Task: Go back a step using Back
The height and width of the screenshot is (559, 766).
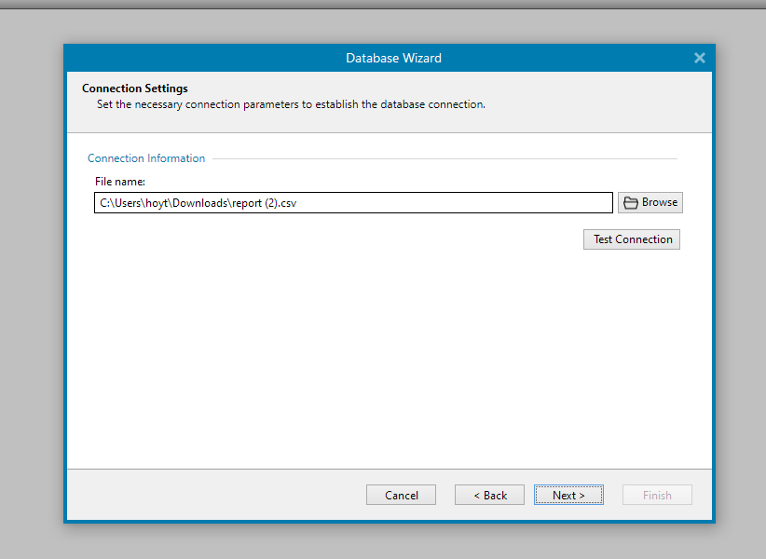Action: point(489,495)
